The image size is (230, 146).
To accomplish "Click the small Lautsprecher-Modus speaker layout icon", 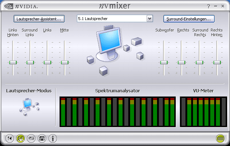I will (x=29, y=107).
